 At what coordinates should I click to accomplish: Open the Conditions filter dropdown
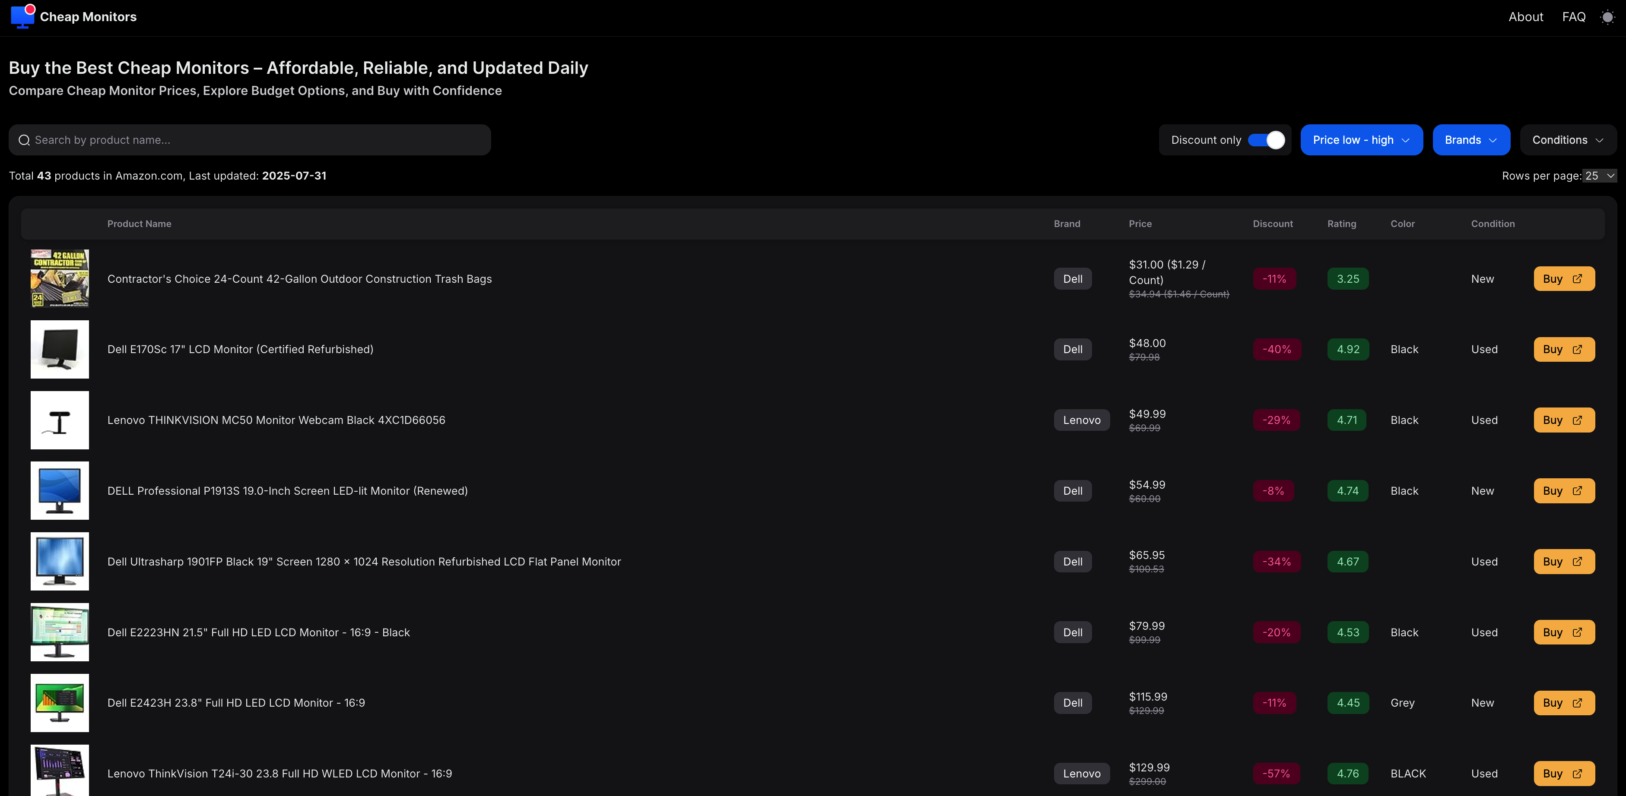(1567, 140)
